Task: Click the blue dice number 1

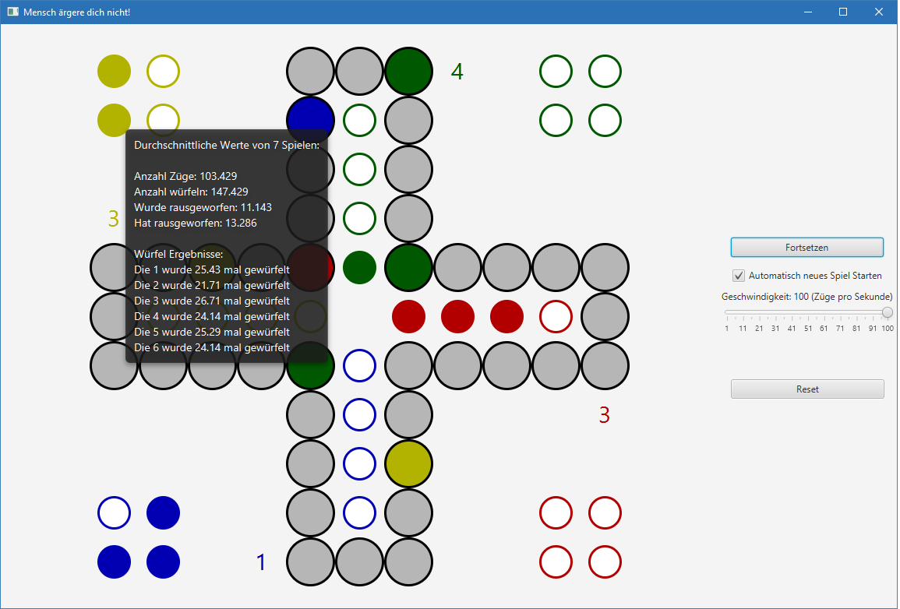Action: tap(260, 562)
